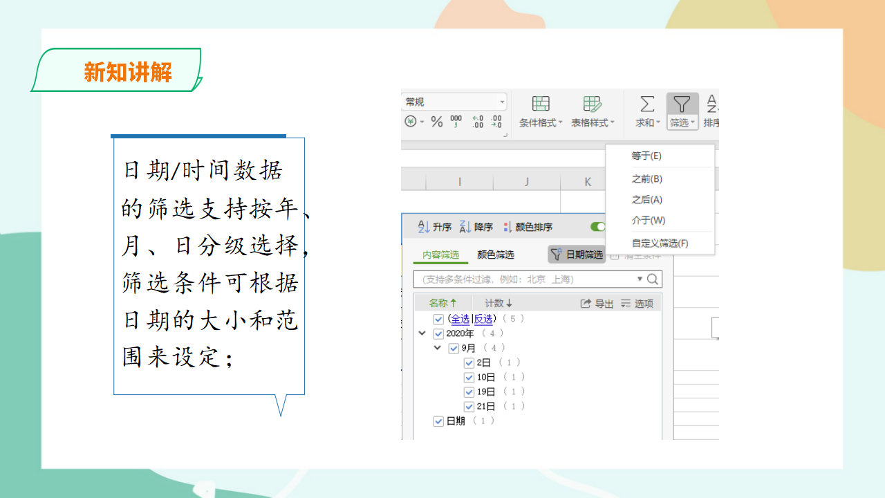Image resolution: width=885 pixels, height=498 pixels.
Task: Uncheck the 19日 checkbox
Action: pos(469,391)
